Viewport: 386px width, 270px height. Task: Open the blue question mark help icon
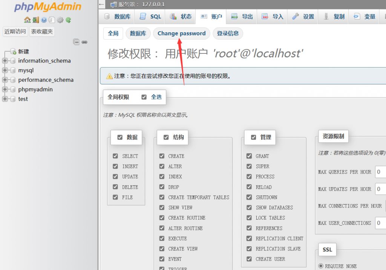44,20
